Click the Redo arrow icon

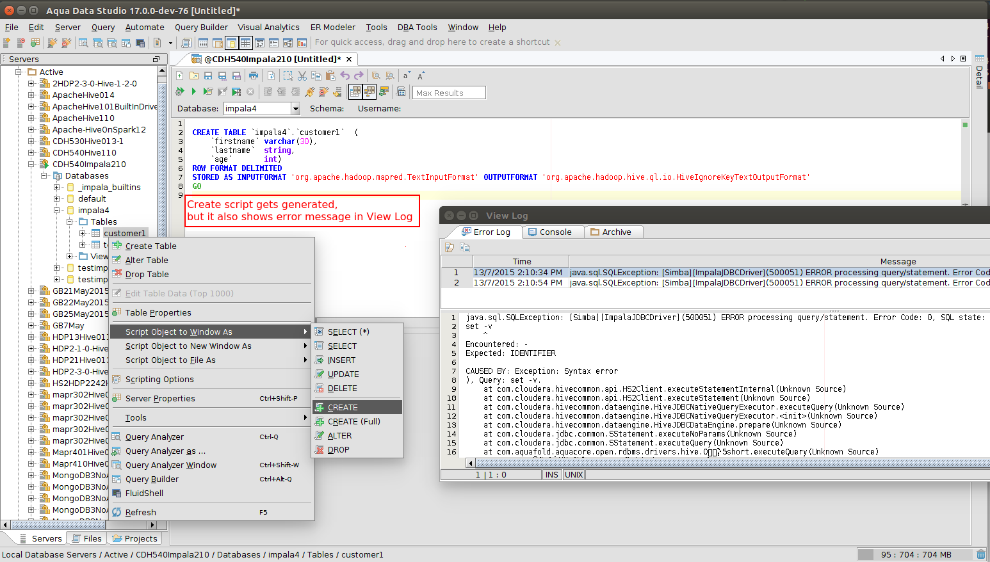pos(359,76)
